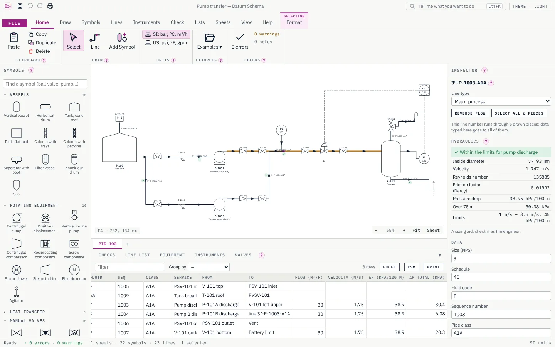Choose the Fan or blower symbol
Image resolution: width=555 pixels, height=347 pixels.
point(16,273)
